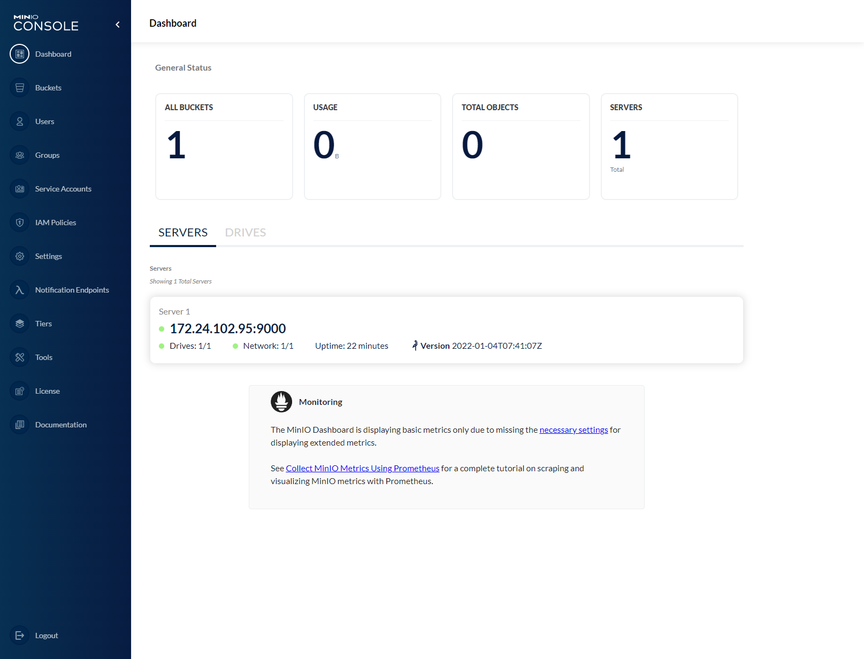Open the Dashboard menu label

pyautogui.click(x=53, y=54)
